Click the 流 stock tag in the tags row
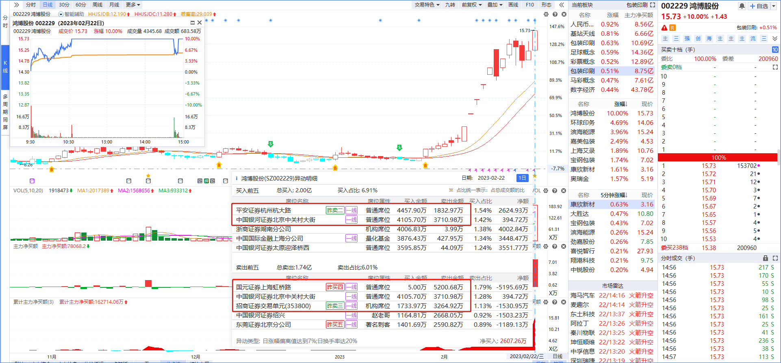Viewport: 781px width, 363px height. pyautogui.click(x=753, y=39)
